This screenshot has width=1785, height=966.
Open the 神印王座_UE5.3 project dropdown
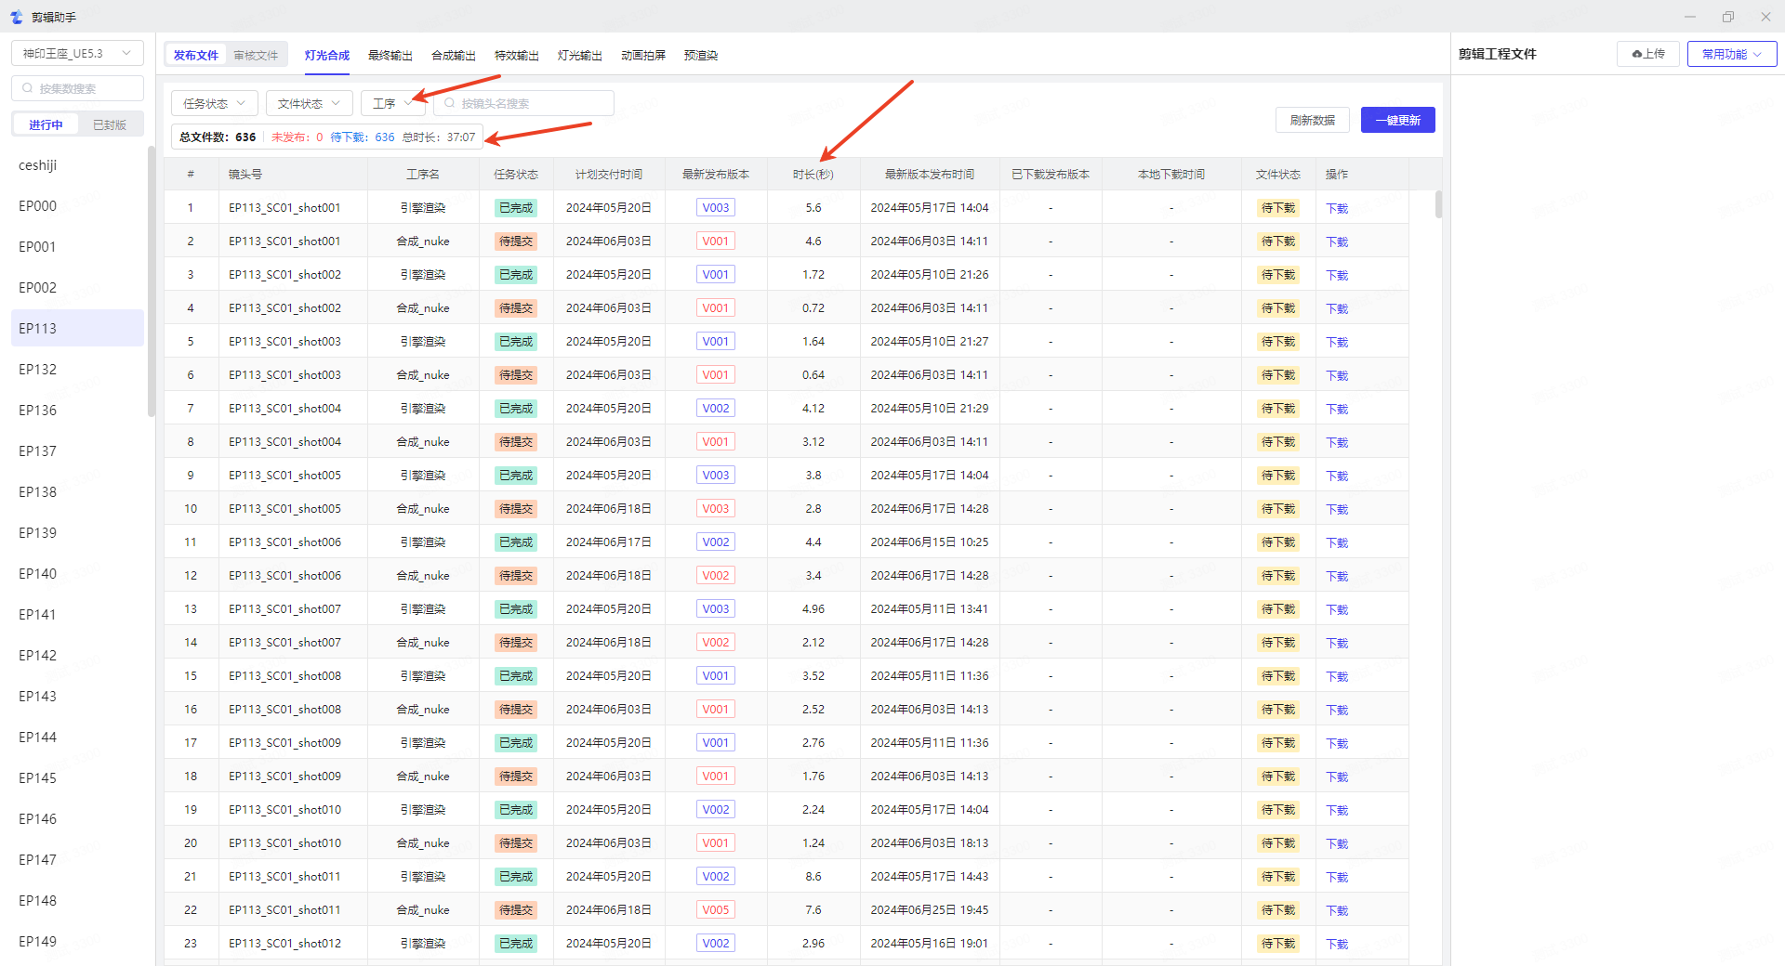click(77, 53)
